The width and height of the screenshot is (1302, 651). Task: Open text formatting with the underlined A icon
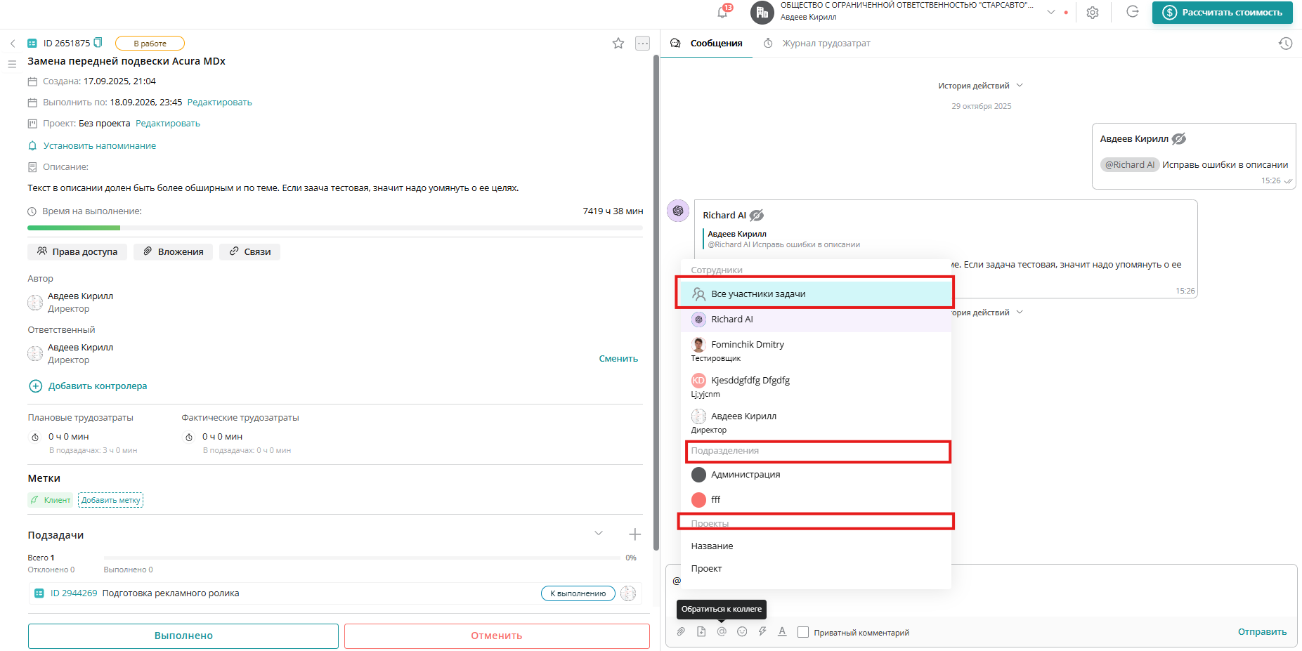tap(782, 631)
